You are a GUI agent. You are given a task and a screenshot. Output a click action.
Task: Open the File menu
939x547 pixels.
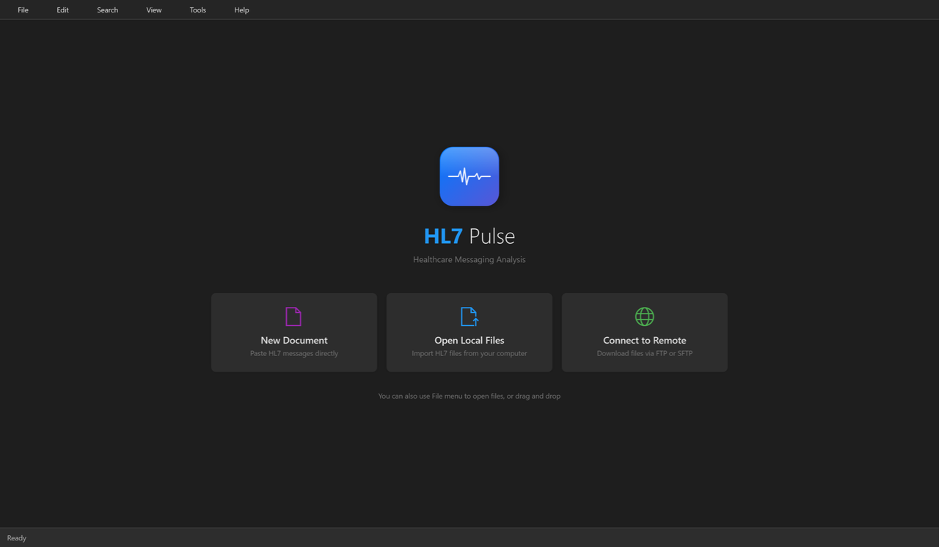click(x=23, y=10)
